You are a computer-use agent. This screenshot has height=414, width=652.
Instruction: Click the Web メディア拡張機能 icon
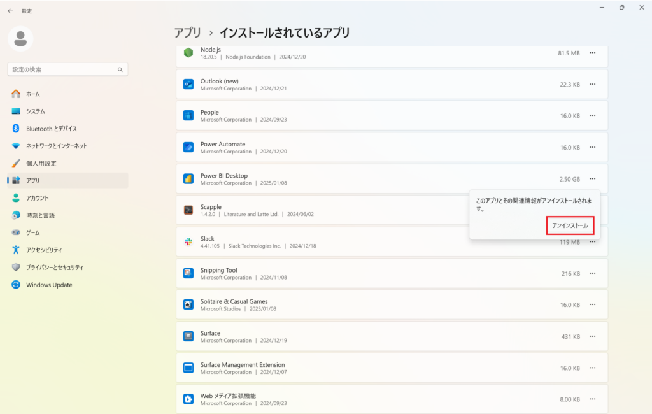tap(188, 399)
